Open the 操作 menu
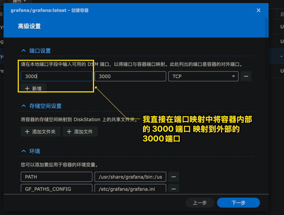 tap(17, 2)
